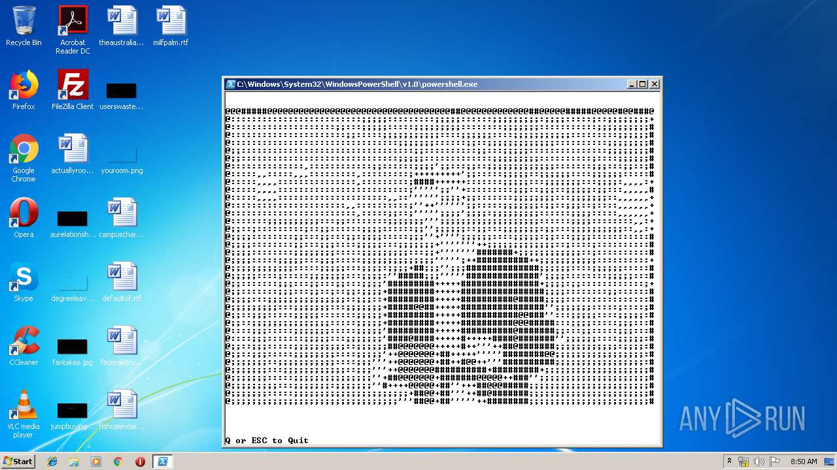
Task: Open the volume control tray icon
Action: 759,462
